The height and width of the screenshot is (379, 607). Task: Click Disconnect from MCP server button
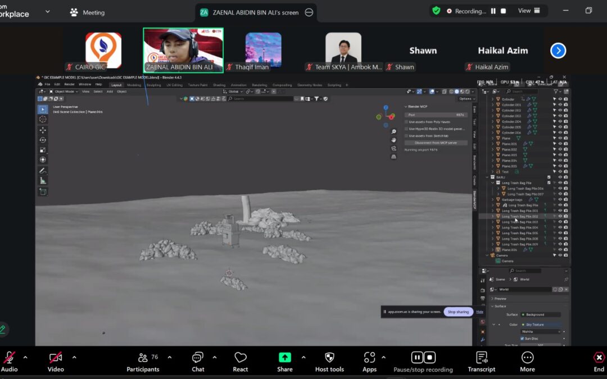pyautogui.click(x=436, y=143)
